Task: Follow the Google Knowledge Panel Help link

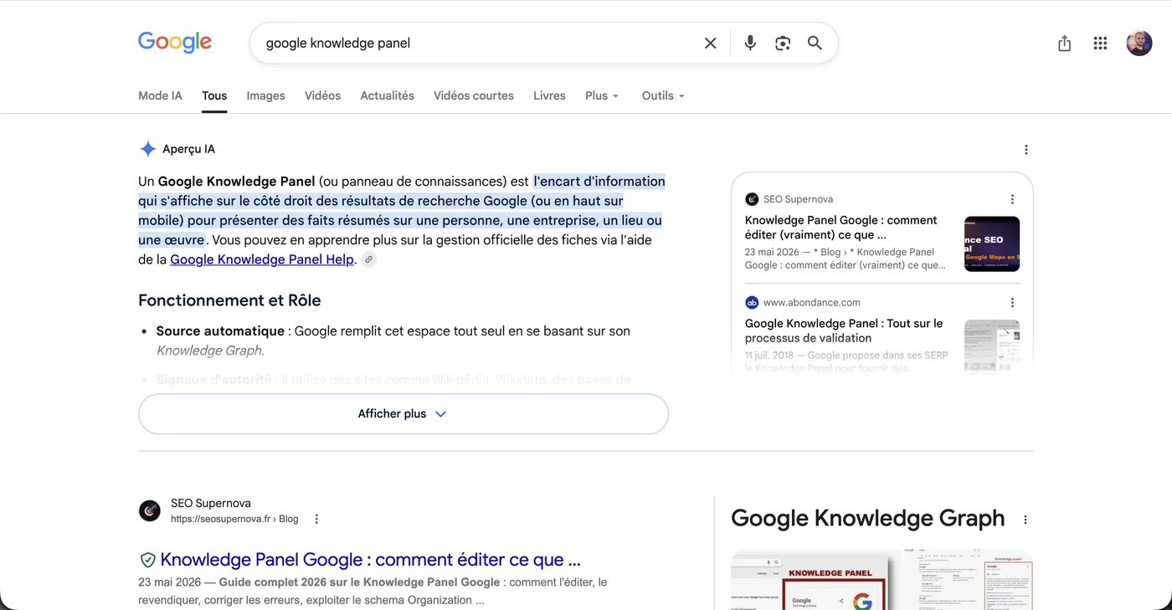Action: (x=262, y=259)
